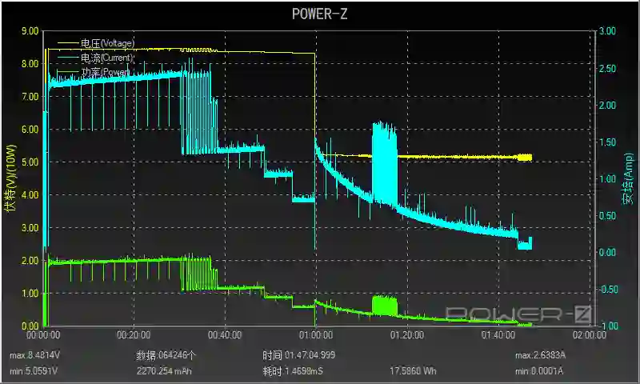The width and height of the screenshot is (640, 384).
Task: Click the 8.00 tick on the voltage axis
Action: (x=30, y=64)
